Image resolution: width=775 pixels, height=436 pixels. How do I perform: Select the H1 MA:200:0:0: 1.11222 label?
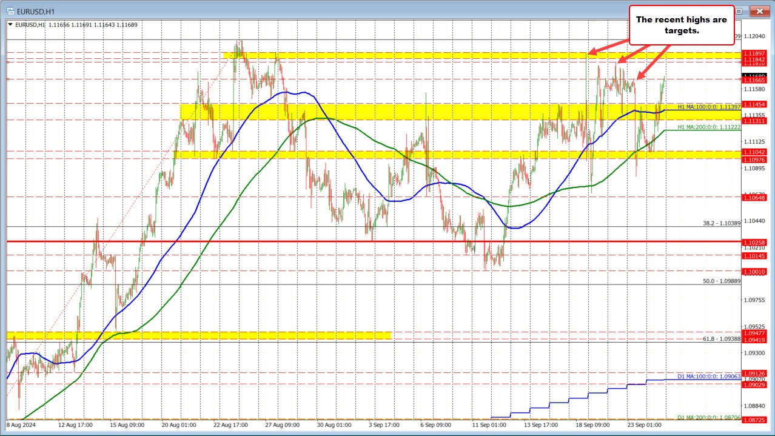click(709, 127)
